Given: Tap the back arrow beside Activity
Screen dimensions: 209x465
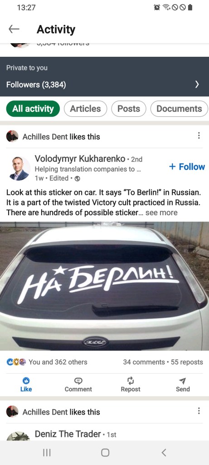Looking at the screenshot, I should point(14,29).
